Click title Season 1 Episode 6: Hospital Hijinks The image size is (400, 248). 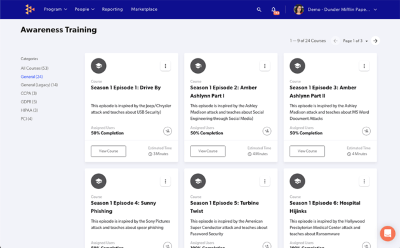(x=325, y=207)
